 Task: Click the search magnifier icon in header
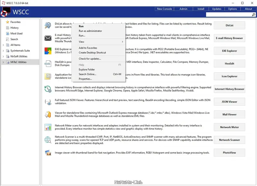[253, 15]
